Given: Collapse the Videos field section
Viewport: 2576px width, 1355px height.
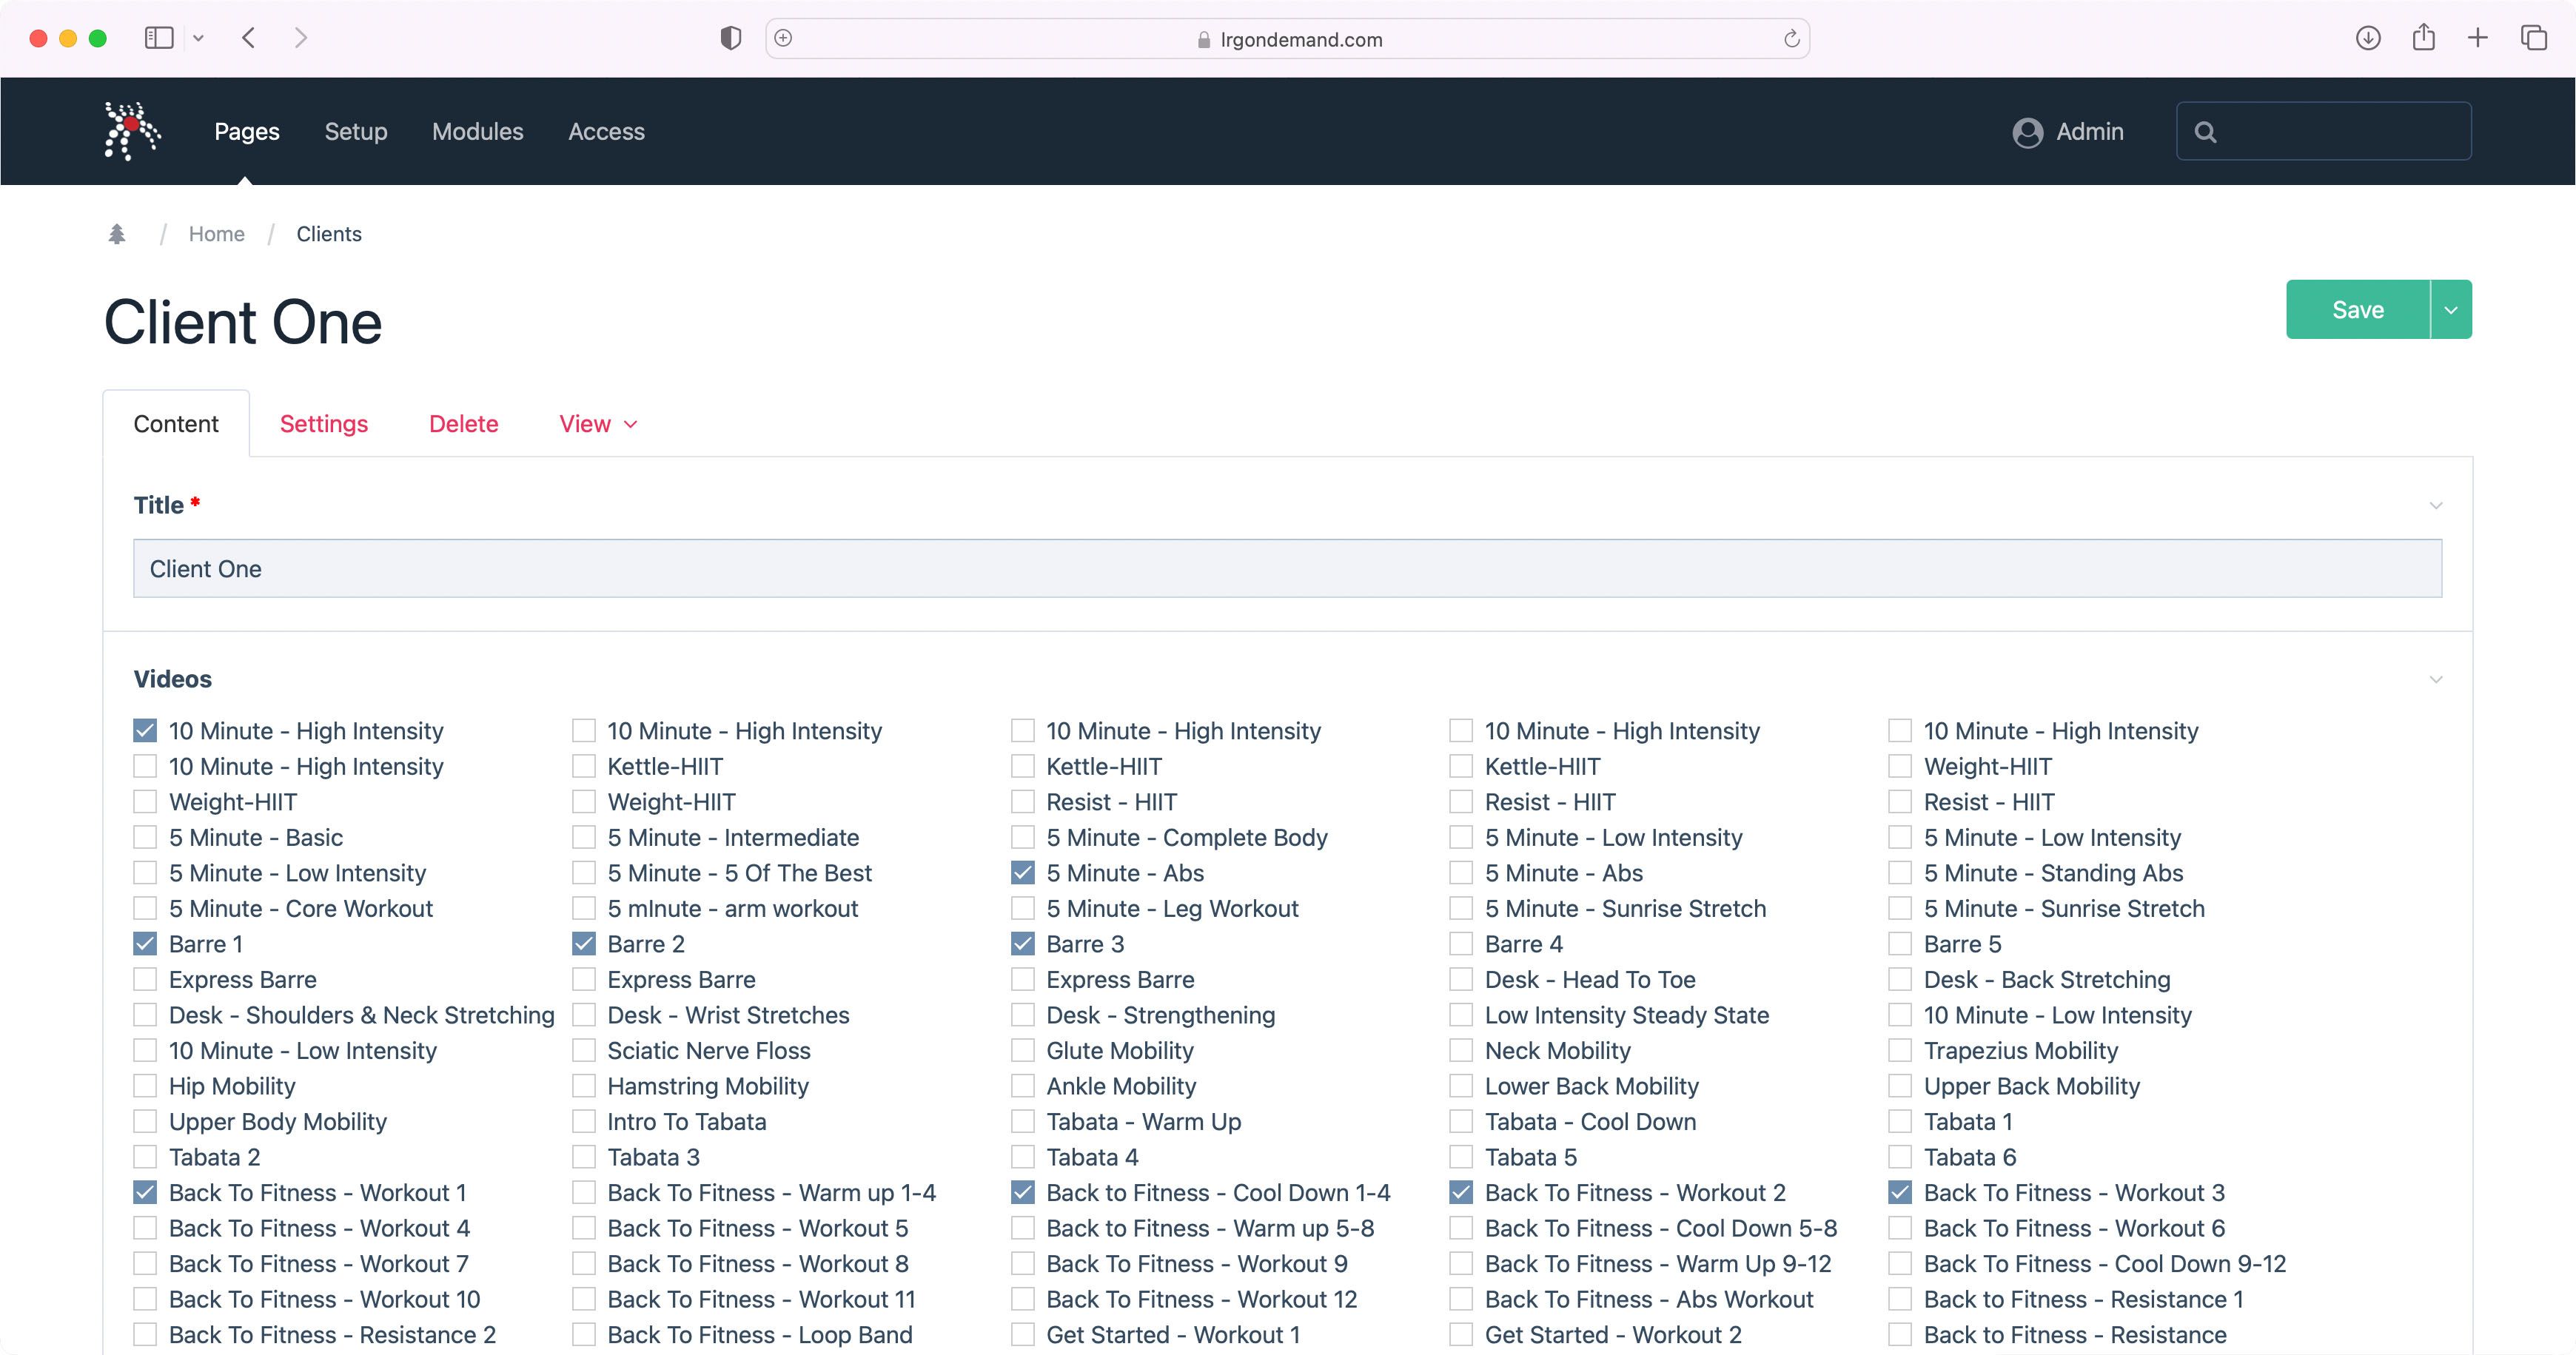Looking at the screenshot, I should pos(2435,680).
